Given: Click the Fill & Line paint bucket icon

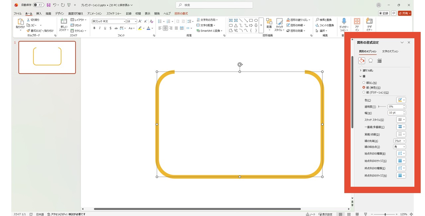Looking at the screenshot, I should pyautogui.click(x=362, y=60).
